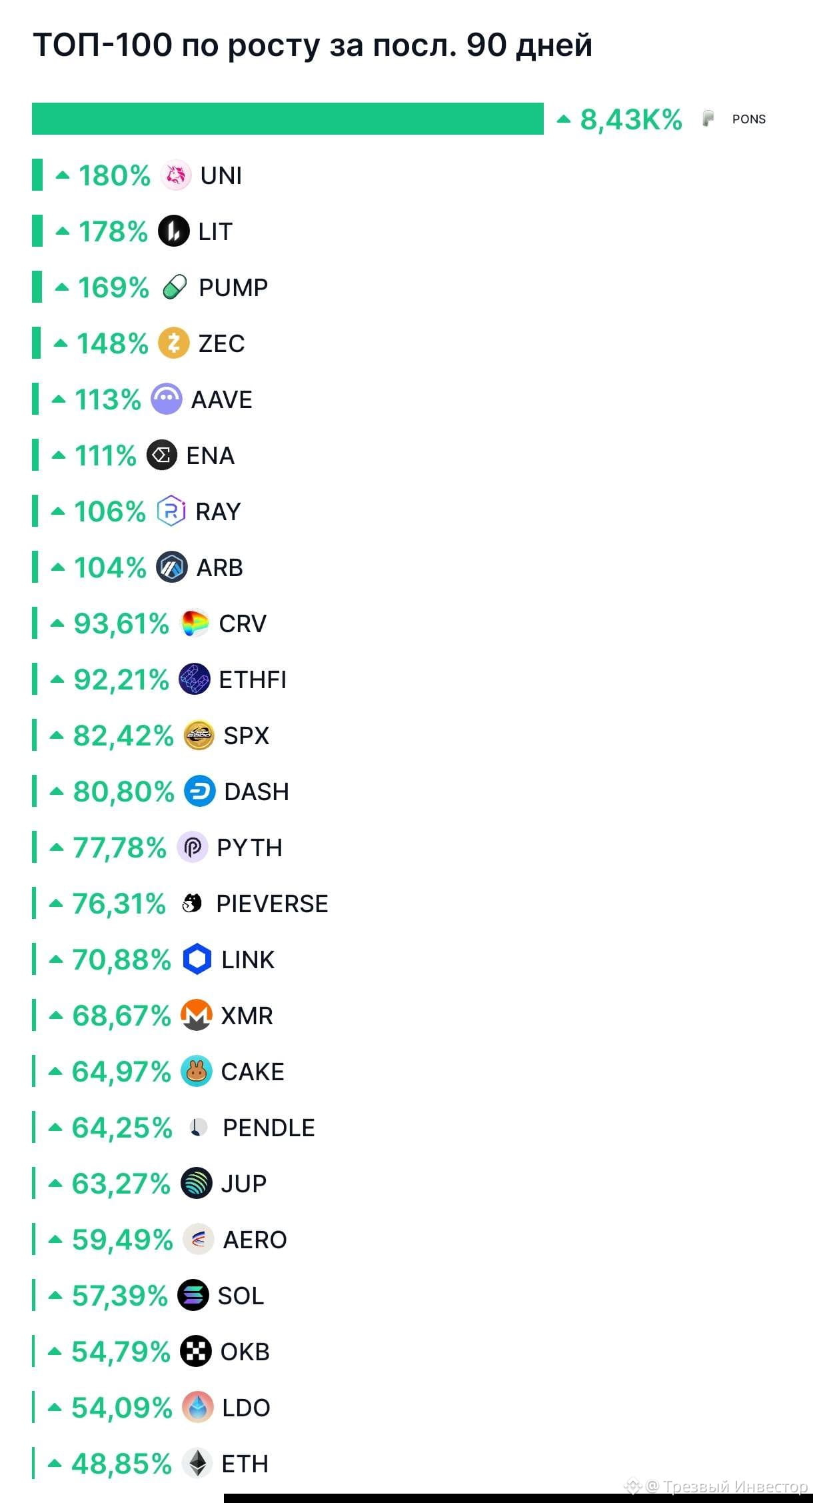The height and width of the screenshot is (1503, 813).
Task: Click the PIEVERSE ticker name
Action: (272, 904)
